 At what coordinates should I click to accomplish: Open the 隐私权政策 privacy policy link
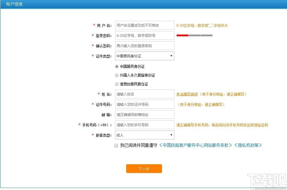(248, 145)
